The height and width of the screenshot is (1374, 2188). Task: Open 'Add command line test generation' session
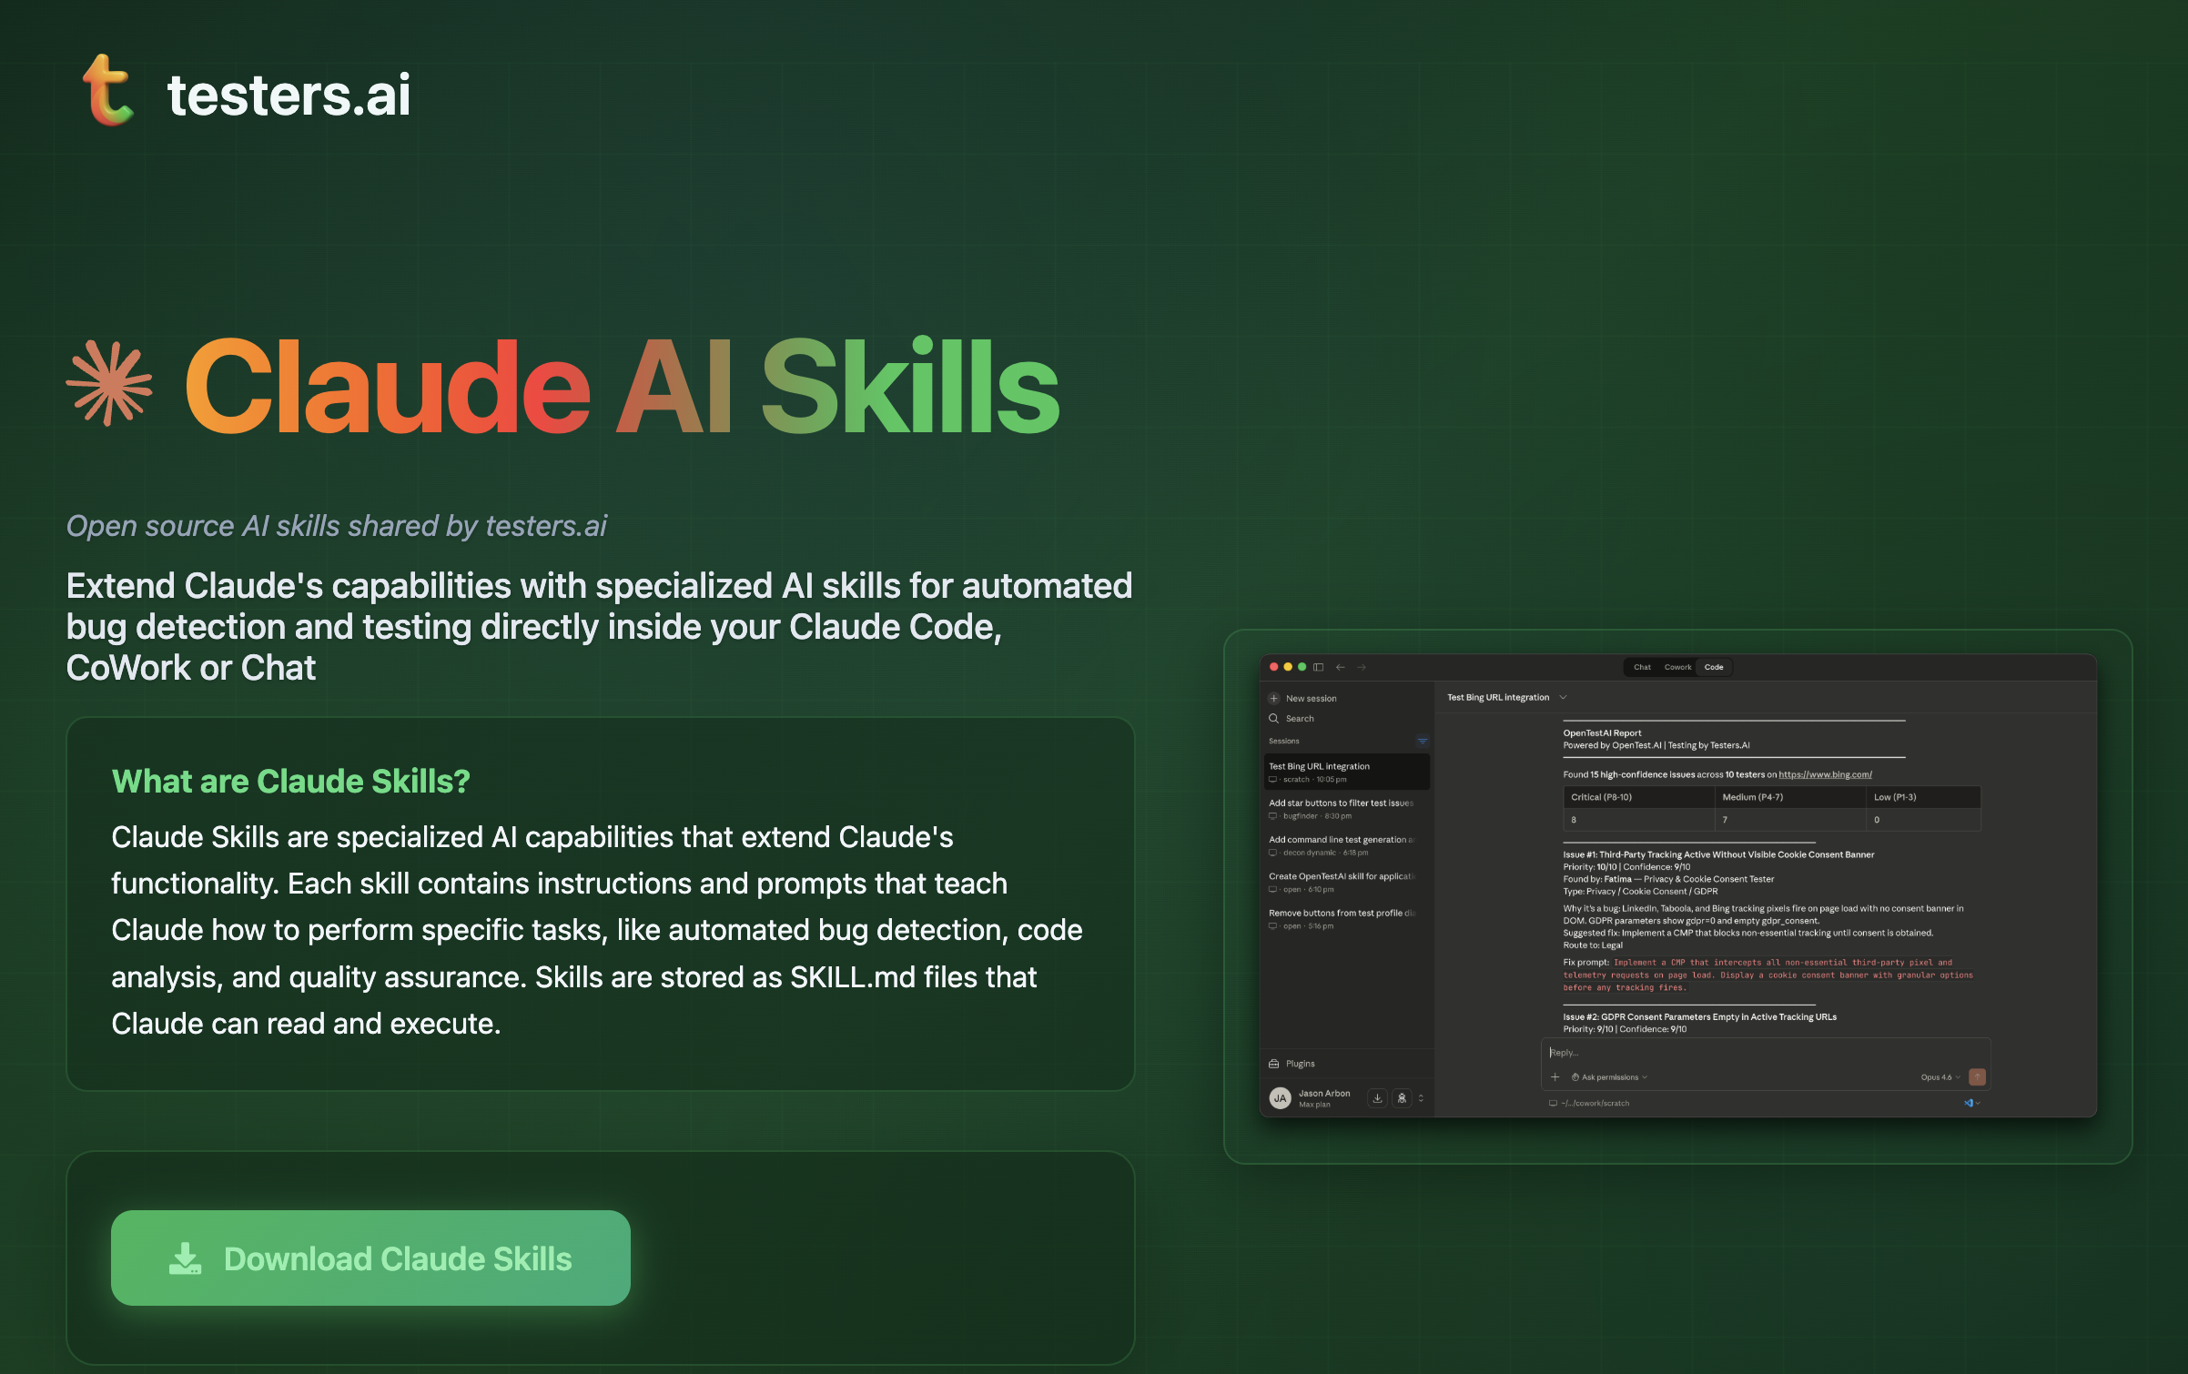click(1346, 845)
